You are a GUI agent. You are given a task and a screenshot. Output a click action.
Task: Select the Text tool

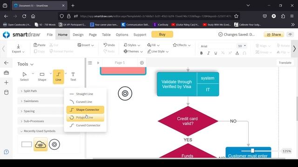(73, 77)
